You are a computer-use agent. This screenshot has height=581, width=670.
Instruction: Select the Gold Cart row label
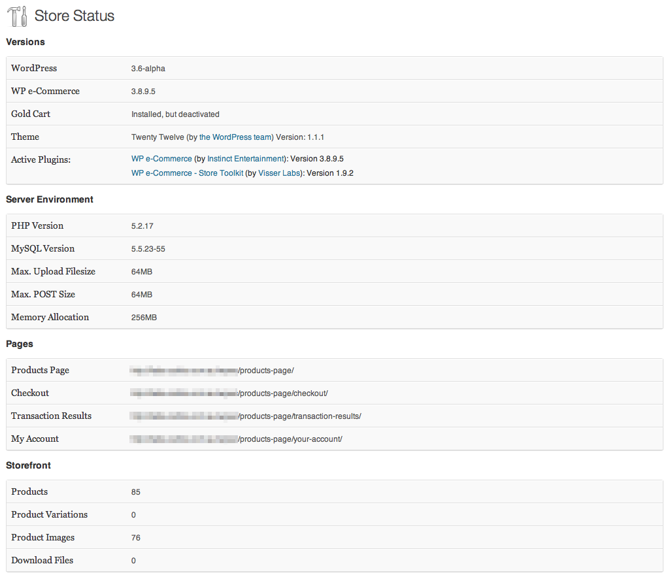tap(30, 114)
